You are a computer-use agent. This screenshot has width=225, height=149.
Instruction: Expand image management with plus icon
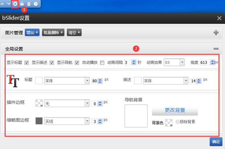click(216, 32)
